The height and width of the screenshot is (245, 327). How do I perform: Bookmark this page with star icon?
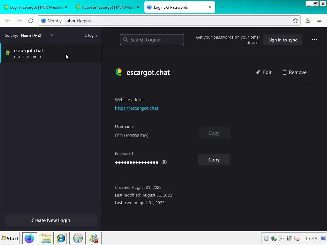pyautogui.click(x=295, y=20)
